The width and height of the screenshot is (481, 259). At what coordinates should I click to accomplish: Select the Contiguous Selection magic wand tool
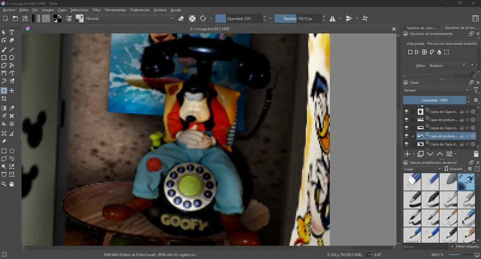click(x=4, y=166)
